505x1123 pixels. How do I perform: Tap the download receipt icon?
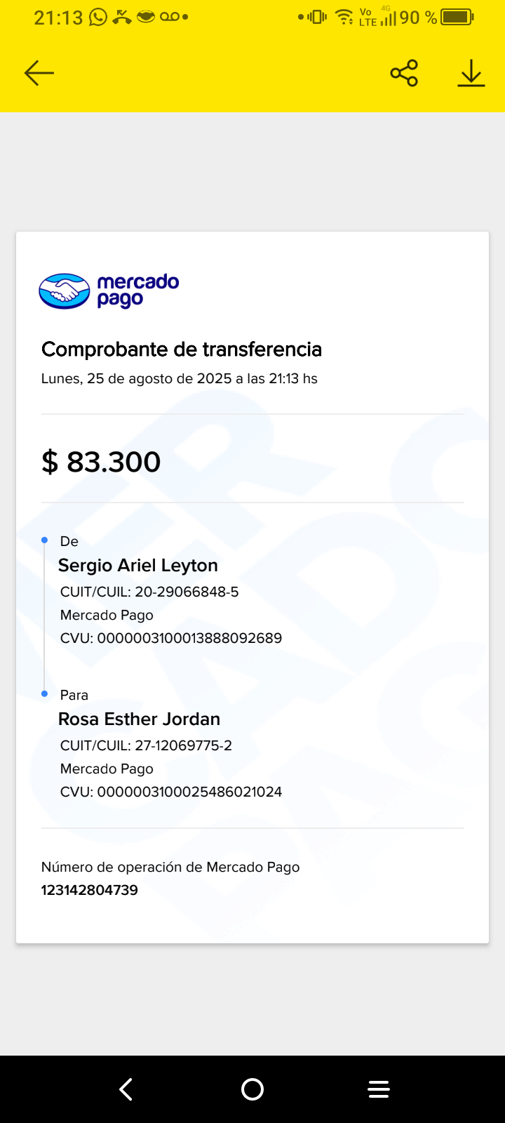coord(471,73)
